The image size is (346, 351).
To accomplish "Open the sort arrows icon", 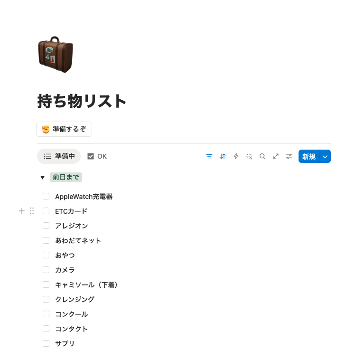I will tap(223, 156).
